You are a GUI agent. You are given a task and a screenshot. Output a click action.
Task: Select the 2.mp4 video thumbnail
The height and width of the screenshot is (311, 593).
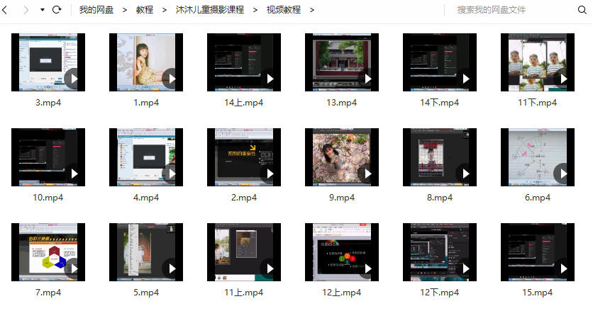244,157
